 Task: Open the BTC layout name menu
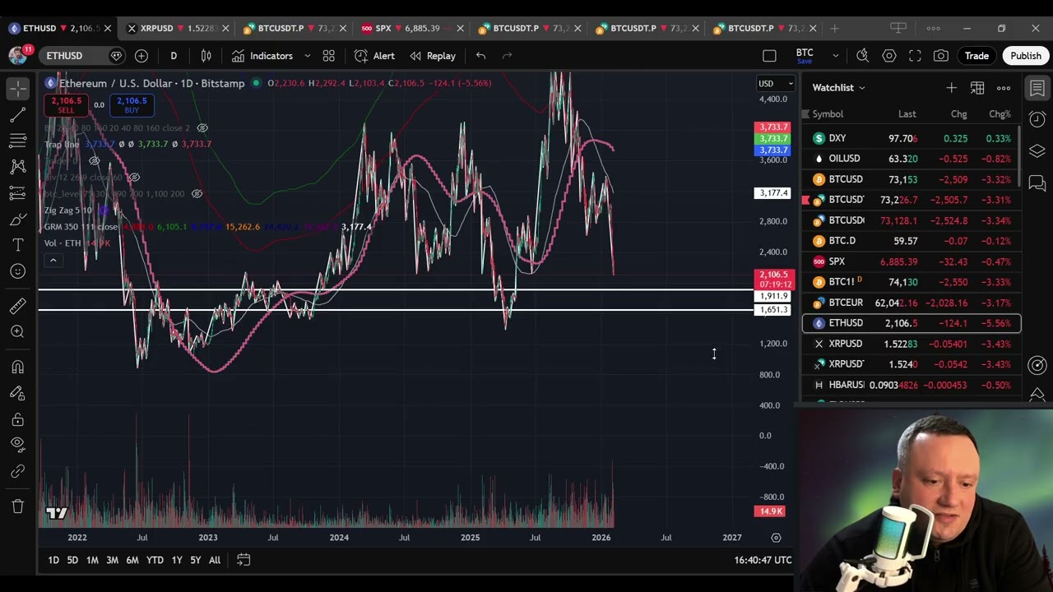pos(805,56)
